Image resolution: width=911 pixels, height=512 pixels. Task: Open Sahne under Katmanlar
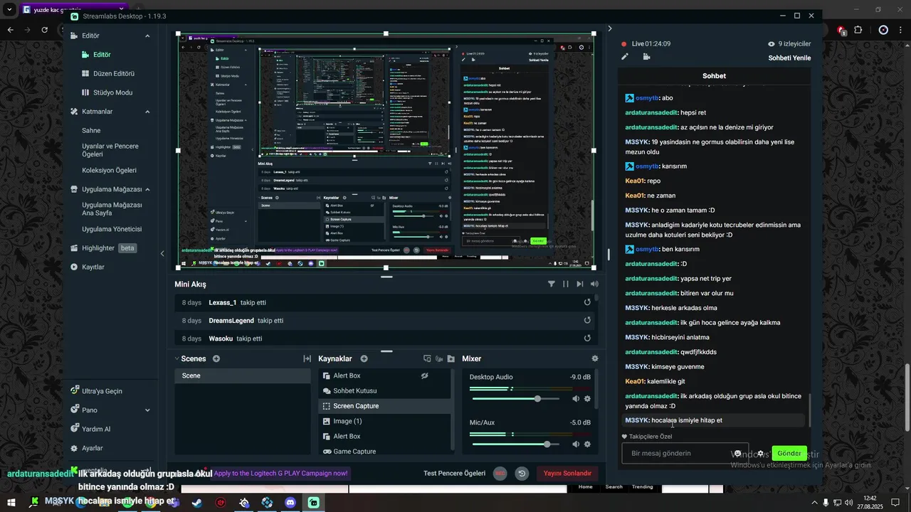(91, 131)
